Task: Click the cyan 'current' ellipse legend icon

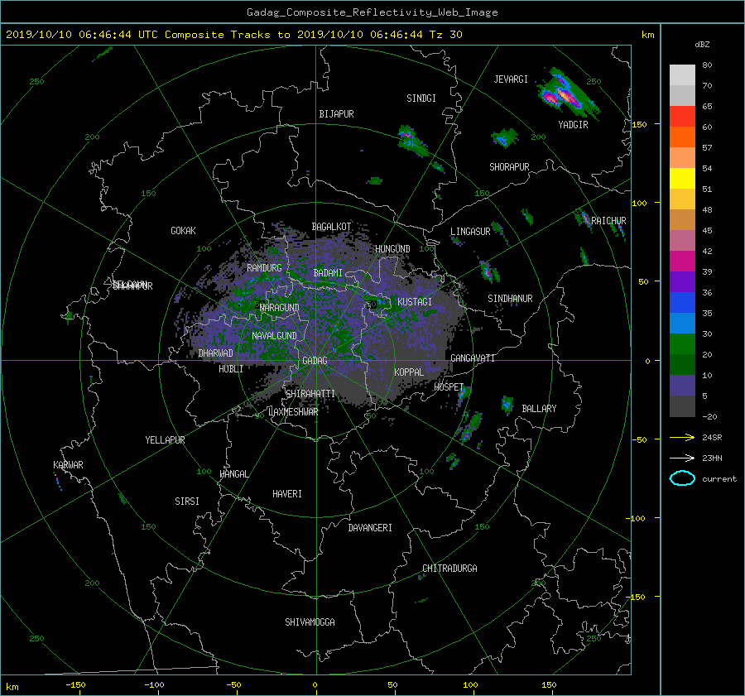Action: [x=682, y=478]
